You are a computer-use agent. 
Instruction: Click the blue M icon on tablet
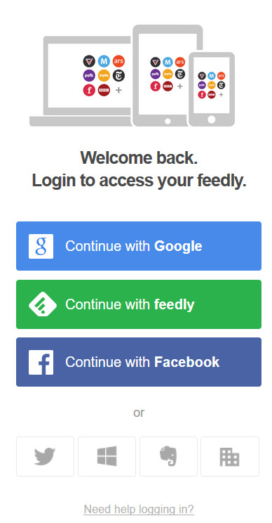[168, 62]
